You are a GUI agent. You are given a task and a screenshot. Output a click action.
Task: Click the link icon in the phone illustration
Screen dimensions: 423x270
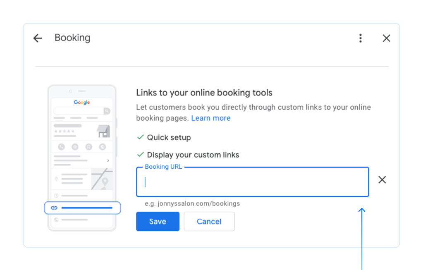point(54,208)
